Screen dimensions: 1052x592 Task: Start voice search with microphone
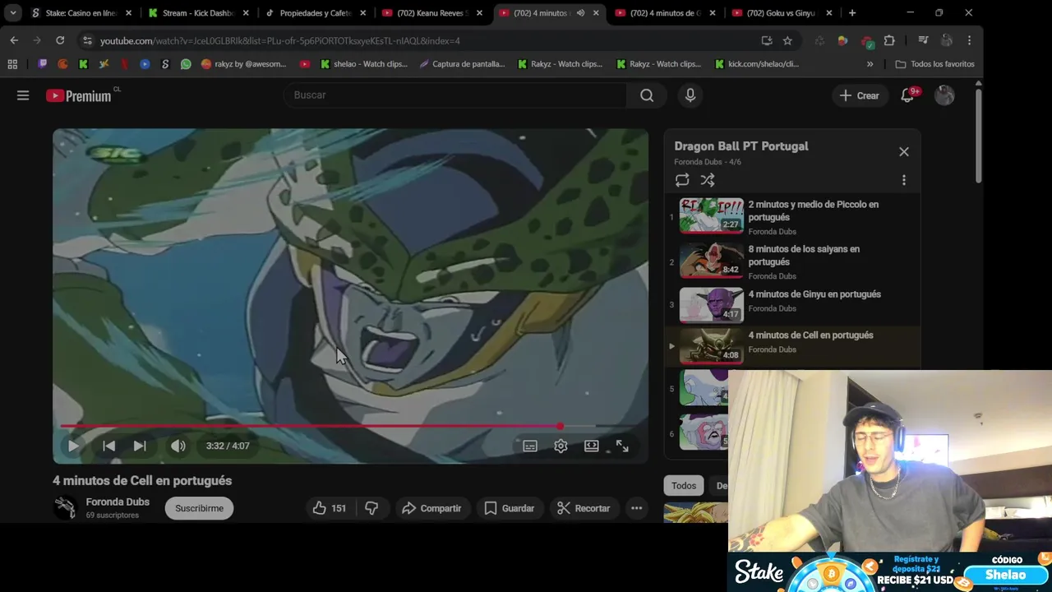[x=690, y=95]
